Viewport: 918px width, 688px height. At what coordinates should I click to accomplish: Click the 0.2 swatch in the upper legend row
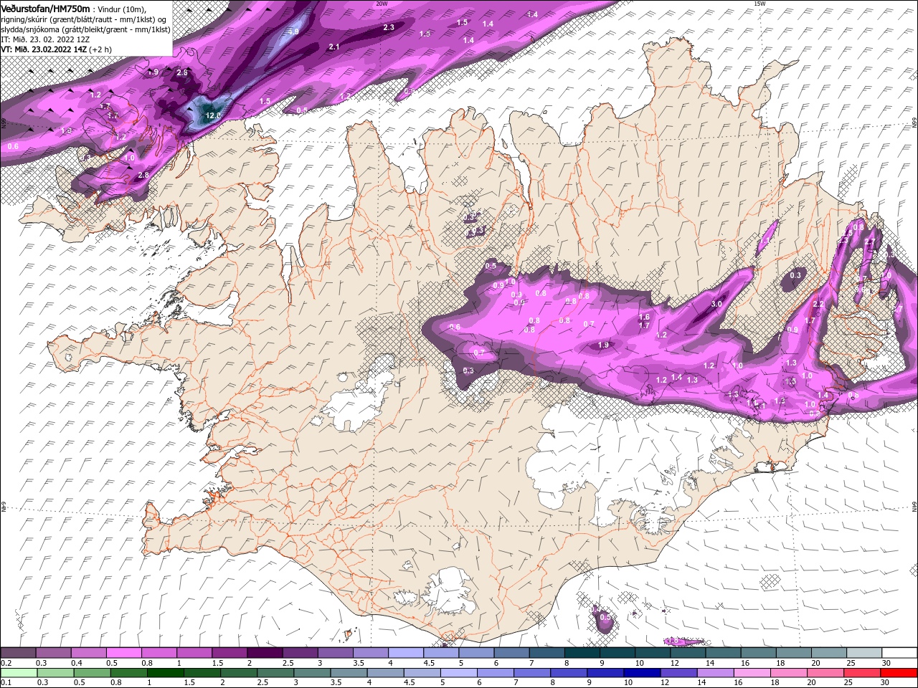tap(18, 652)
